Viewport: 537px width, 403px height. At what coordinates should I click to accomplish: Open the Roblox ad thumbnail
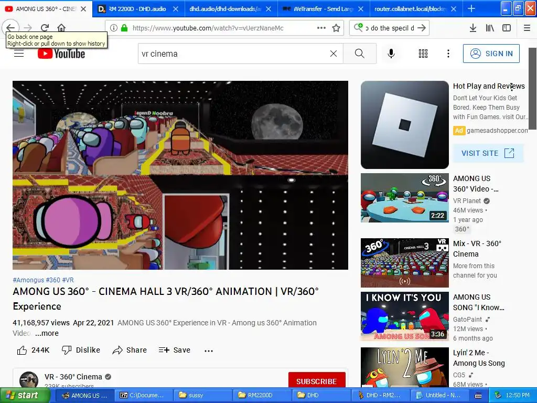pos(405,125)
